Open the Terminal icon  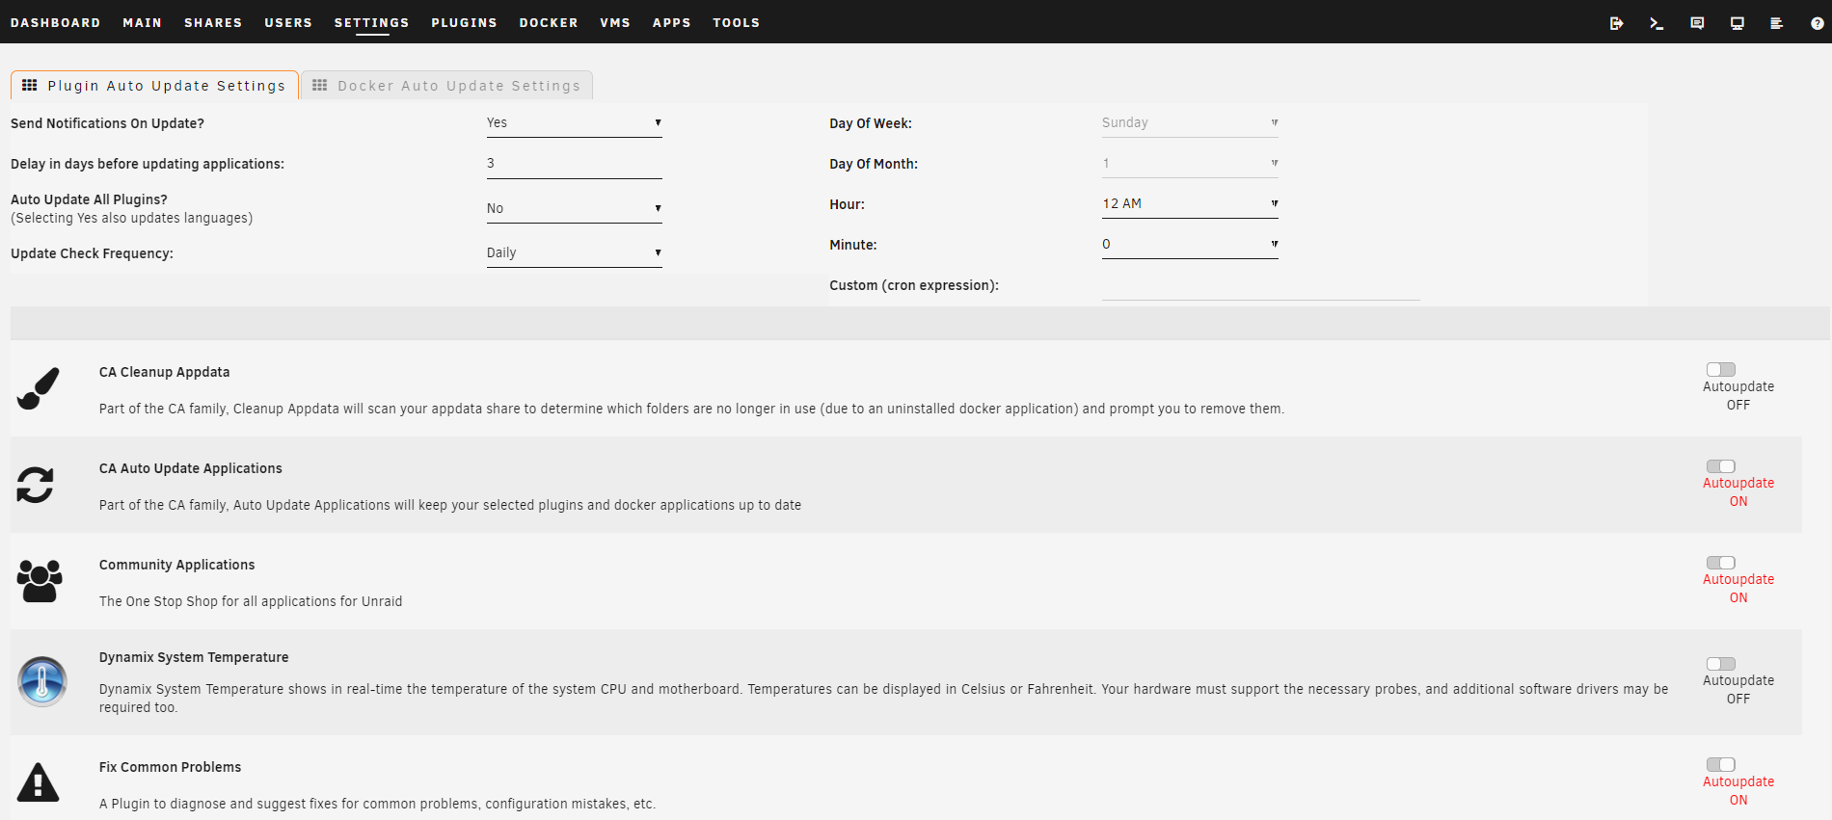(x=1657, y=23)
